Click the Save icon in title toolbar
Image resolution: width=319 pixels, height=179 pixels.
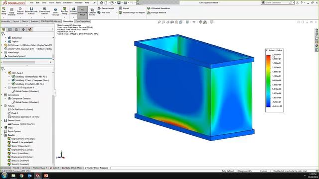[119, 2]
